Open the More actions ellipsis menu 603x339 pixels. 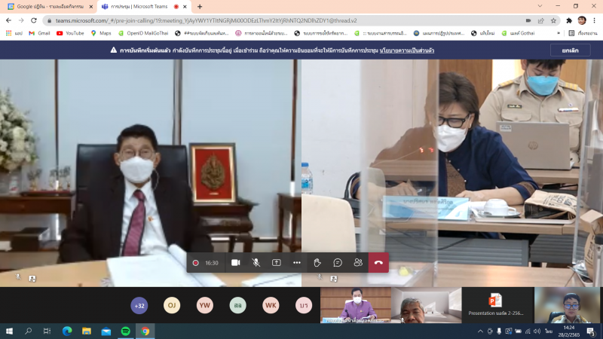point(296,262)
